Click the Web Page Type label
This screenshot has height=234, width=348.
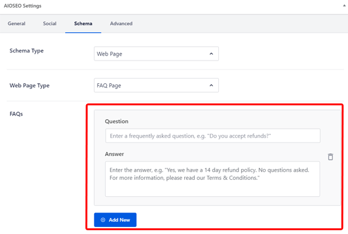30,86
